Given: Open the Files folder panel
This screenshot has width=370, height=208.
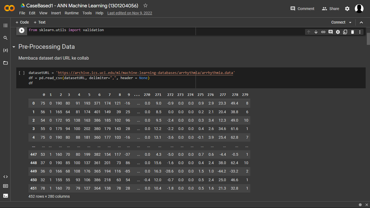Looking at the screenshot, I should coord(5,63).
